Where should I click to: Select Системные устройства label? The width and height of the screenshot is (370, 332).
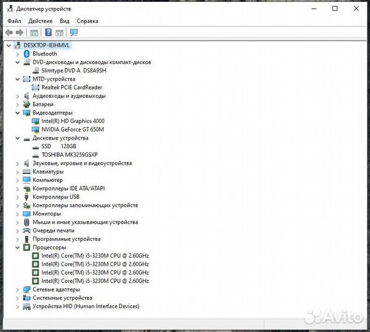coord(62,298)
